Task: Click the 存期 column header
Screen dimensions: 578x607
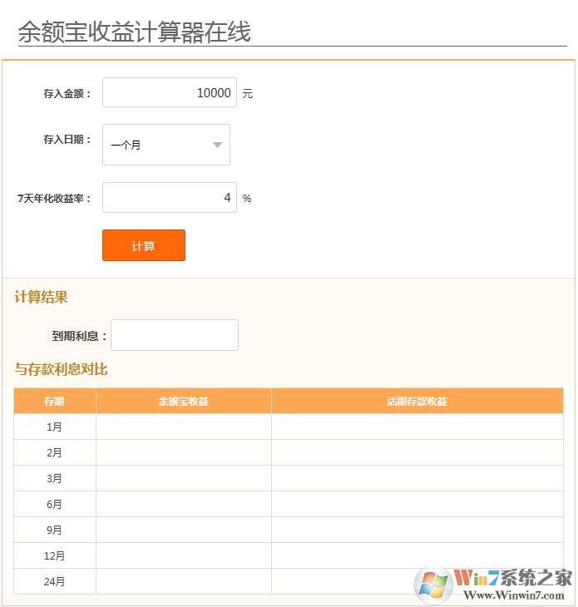Action: (x=54, y=401)
